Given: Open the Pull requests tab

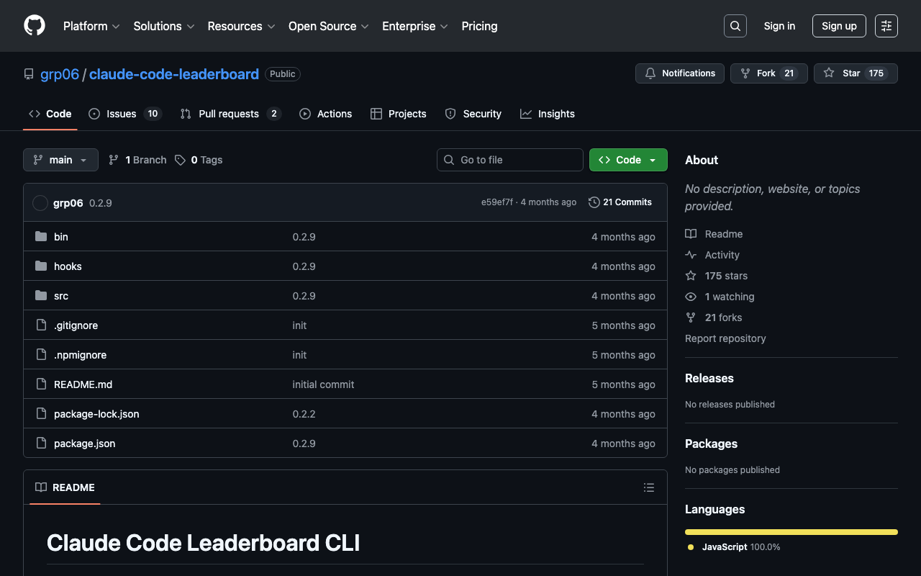Looking at the screenshot, I should (228, 114).
